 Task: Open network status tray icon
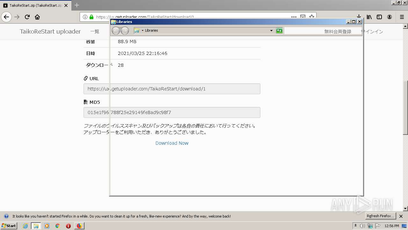tap(370, 226)
